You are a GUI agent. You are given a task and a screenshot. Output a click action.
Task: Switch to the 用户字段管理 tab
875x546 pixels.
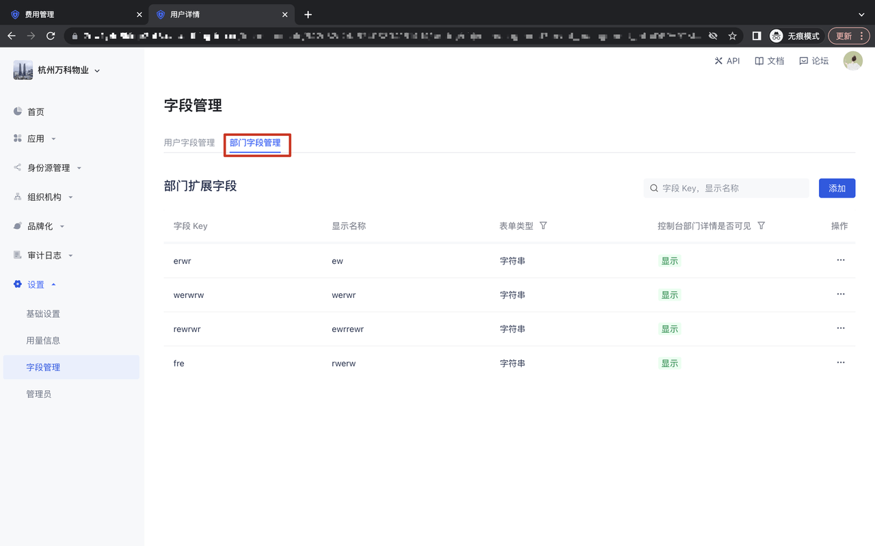[189, 143]
